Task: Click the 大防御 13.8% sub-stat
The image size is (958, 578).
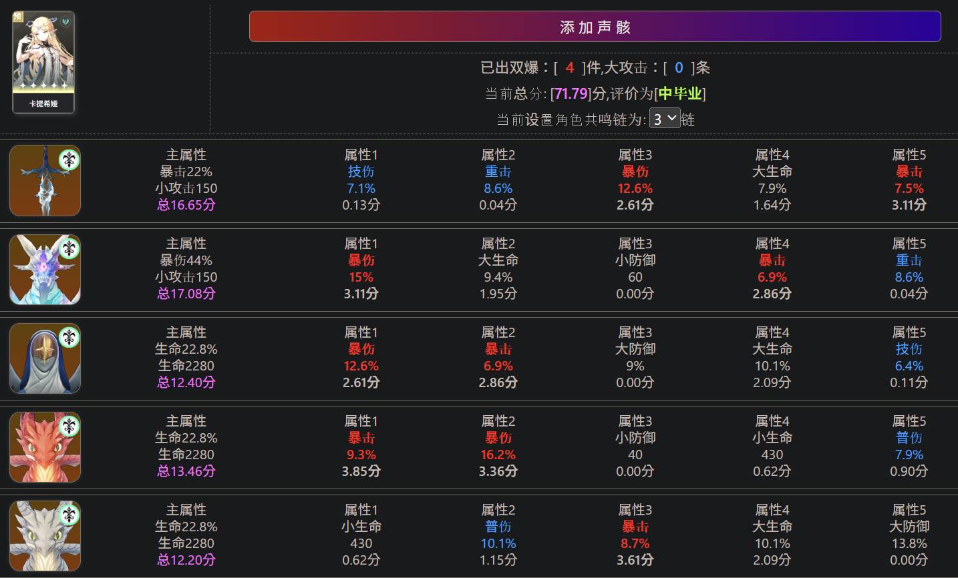Action: click(x=909, y=543)
